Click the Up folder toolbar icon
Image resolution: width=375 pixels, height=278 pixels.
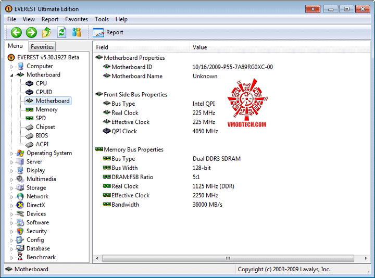(x=46, y=32)
